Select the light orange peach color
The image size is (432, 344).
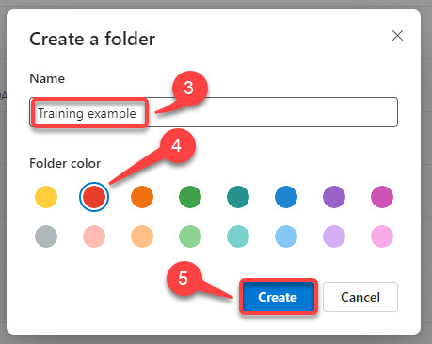(x=142, y=237)
